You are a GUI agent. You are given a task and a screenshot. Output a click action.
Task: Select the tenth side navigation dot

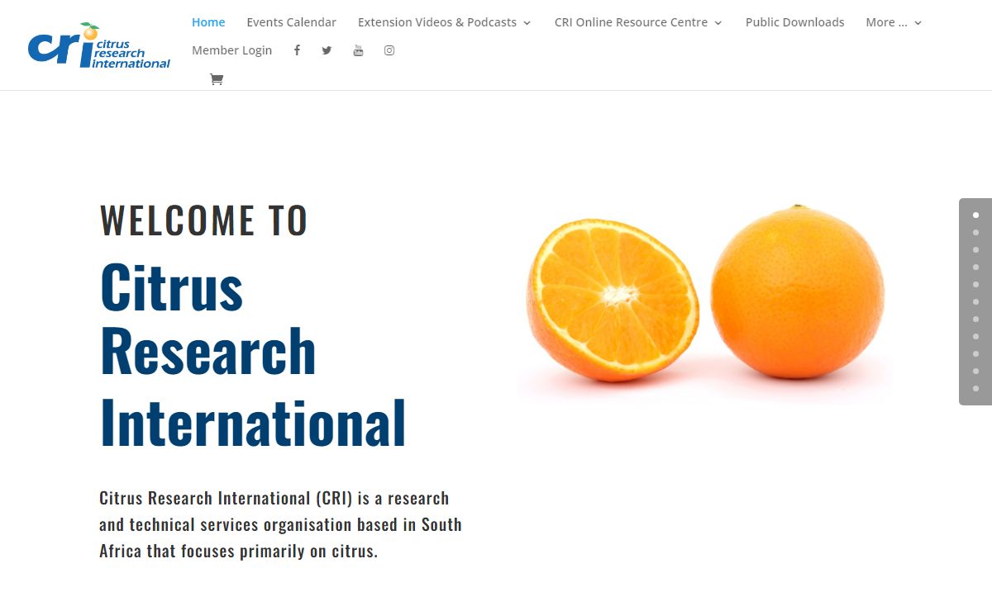click(x=975, y=371)
